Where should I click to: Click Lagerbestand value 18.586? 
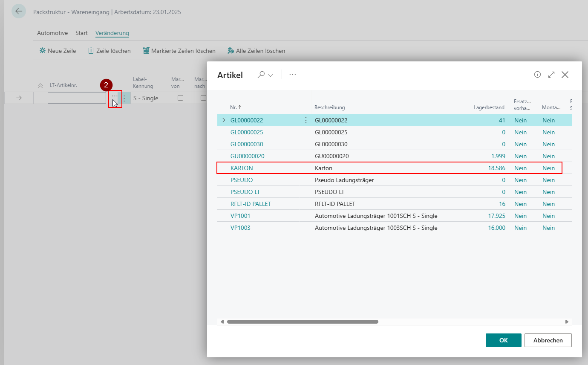pos(497,168)
